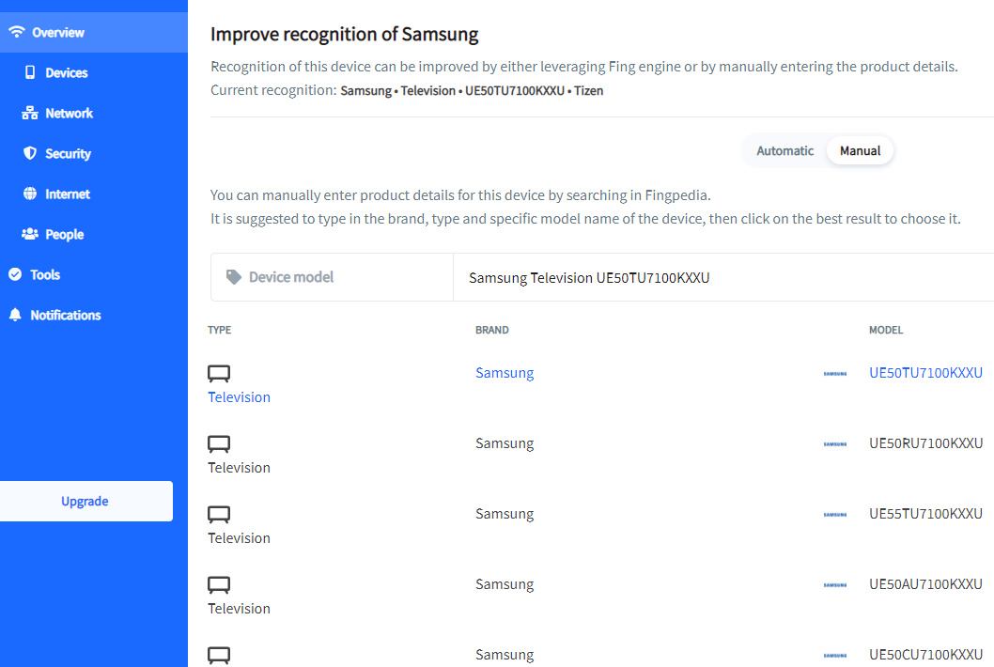Viewport: 994px width, 667px height.
Task: Click the Network topology icon
Action: (x=30, y=113)
